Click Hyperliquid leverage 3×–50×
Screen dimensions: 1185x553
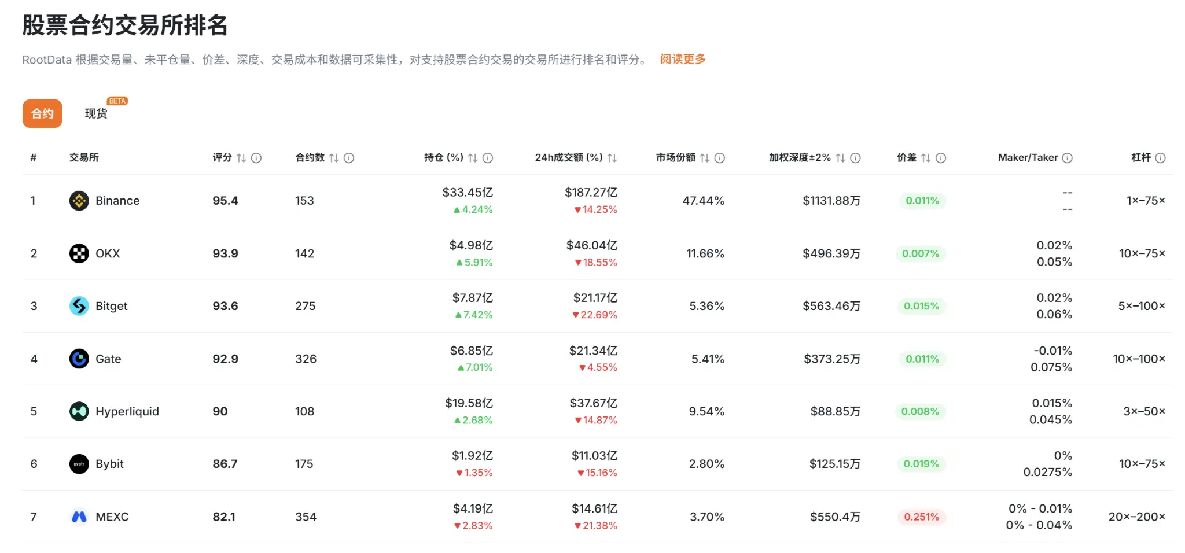coord(1144,411)
